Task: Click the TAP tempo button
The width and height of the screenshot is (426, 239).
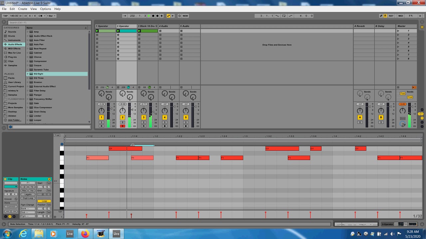Action: pyautogui.click(x=5, y=16)
